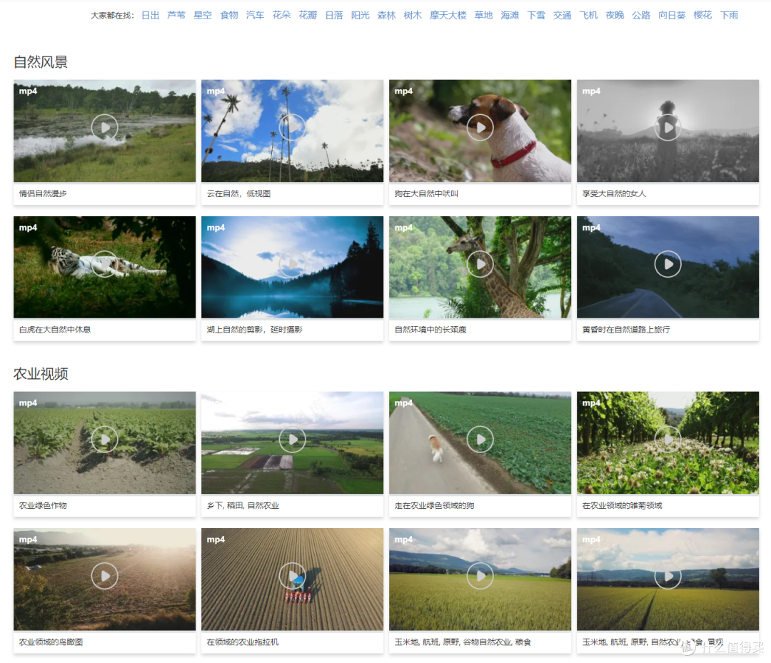Image resolution: width=771 pixels, height=663 pixels.
Task: Play the 云在自然,低视图 palm tree video
Action: click(x=293, y=127)
